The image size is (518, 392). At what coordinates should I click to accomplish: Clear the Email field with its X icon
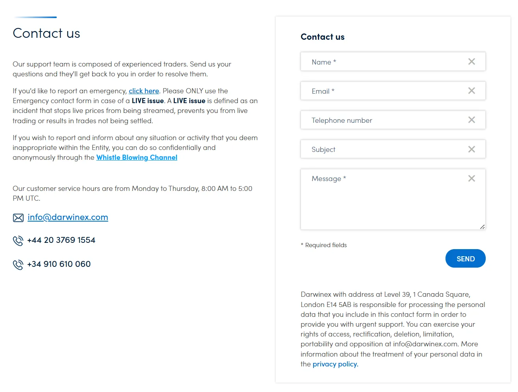pyautogui.click(x=472, y=91)
